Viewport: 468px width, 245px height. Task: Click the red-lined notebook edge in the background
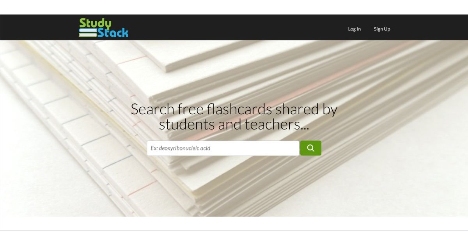coord(133,60)
